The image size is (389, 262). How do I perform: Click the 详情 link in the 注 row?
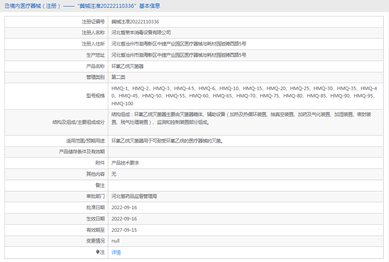coord(116,252)
